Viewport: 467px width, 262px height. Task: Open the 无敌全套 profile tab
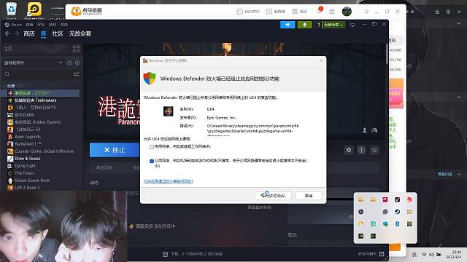coord(80,34)
